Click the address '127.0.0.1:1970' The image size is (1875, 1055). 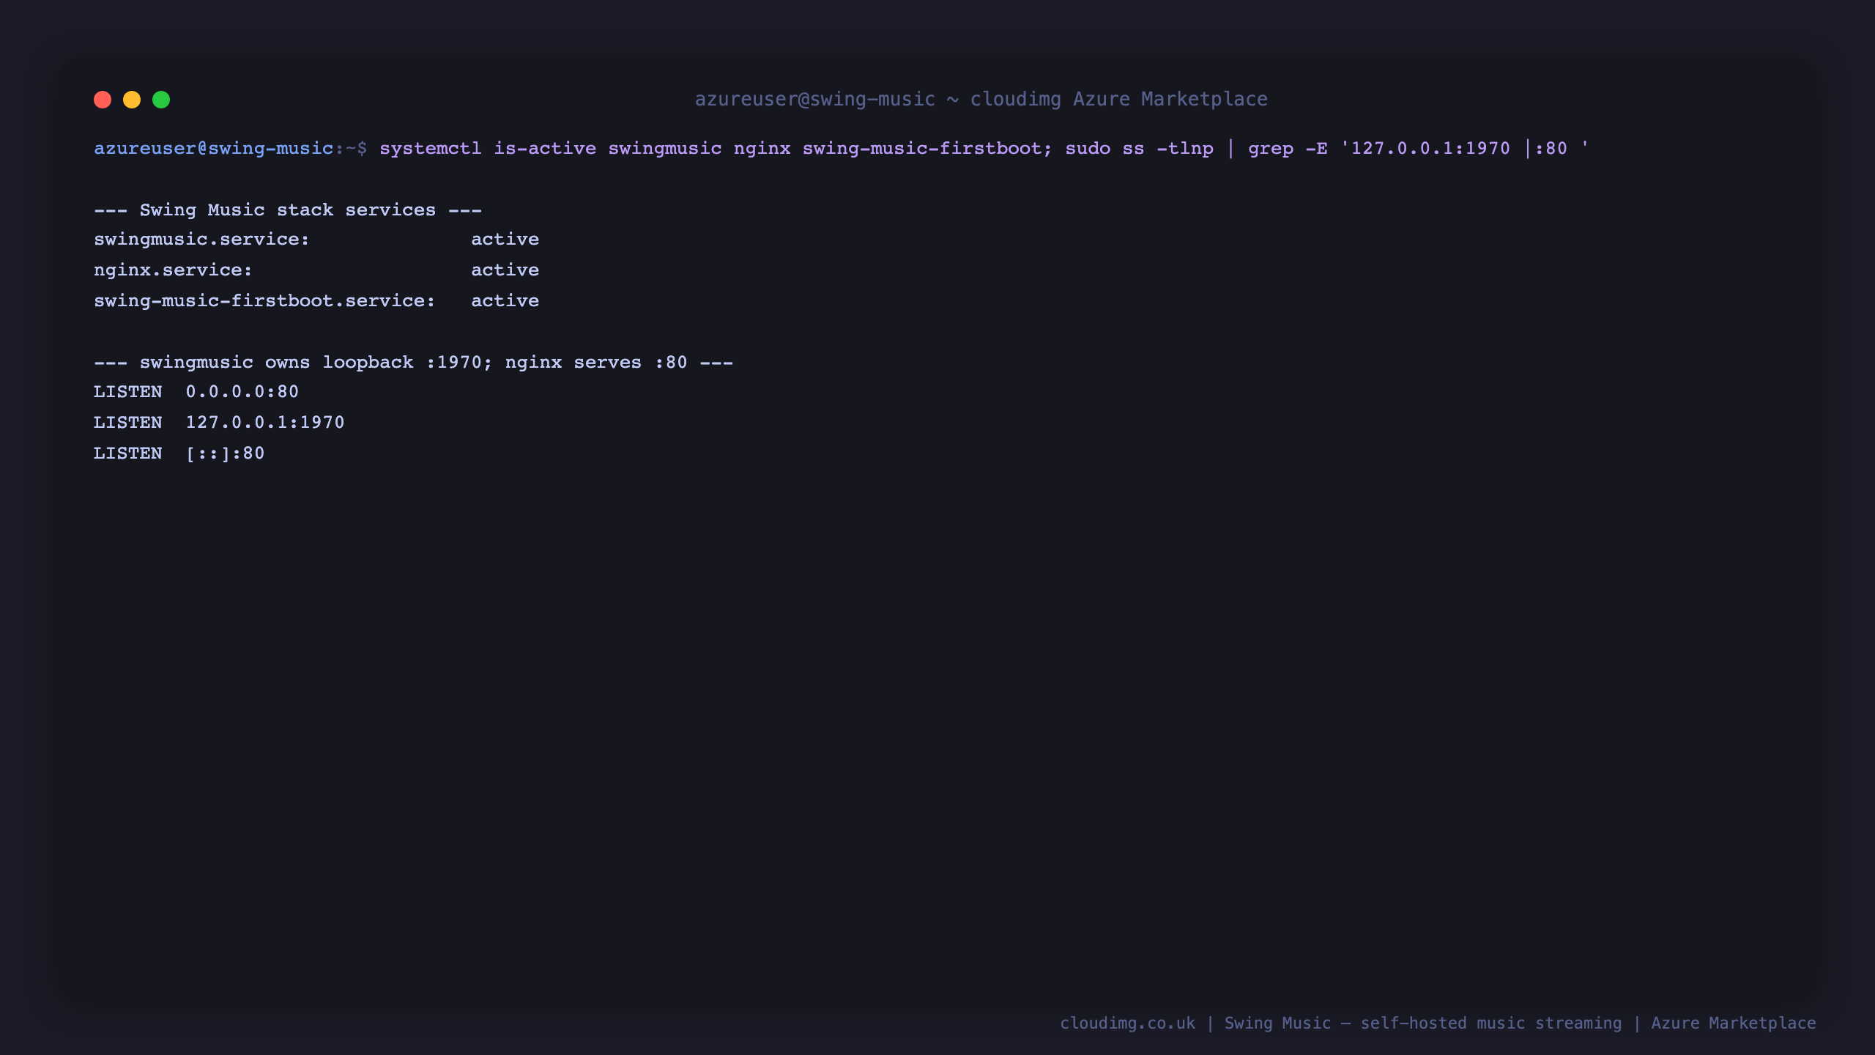pyautogui.click(x=264, y=423)
